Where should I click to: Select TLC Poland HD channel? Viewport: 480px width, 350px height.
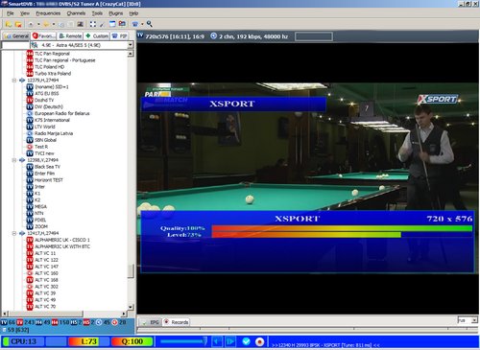click(x=50, y=67)
